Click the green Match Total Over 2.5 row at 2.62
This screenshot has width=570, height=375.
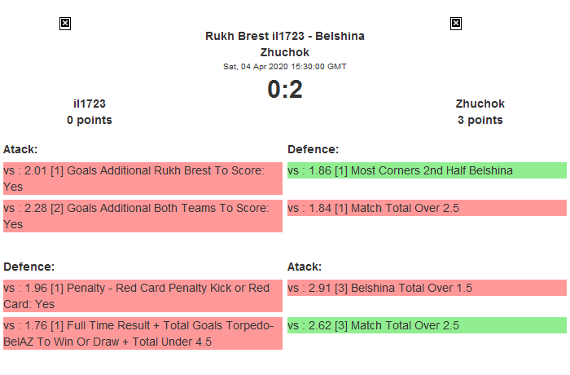427,325
